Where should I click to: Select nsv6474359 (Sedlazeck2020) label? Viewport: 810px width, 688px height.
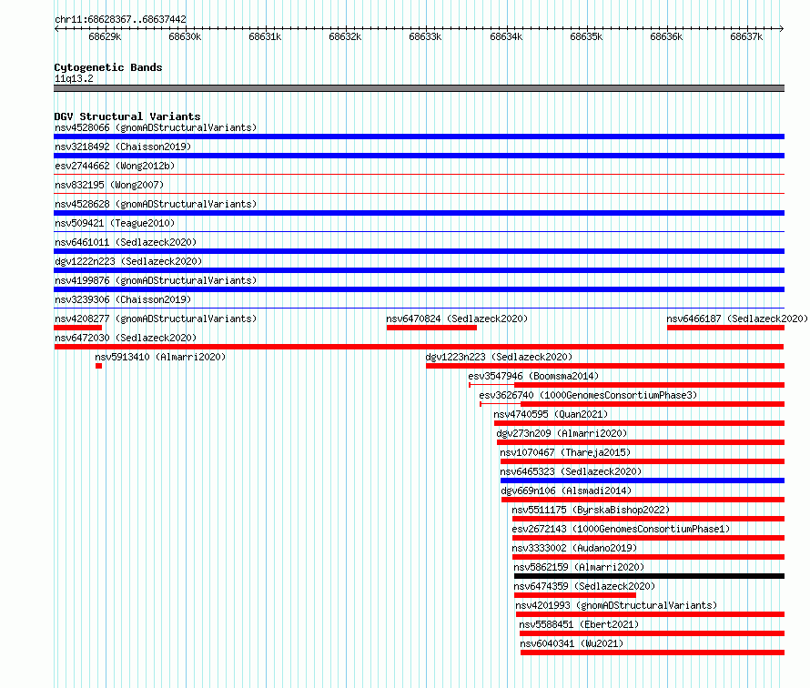584,586
